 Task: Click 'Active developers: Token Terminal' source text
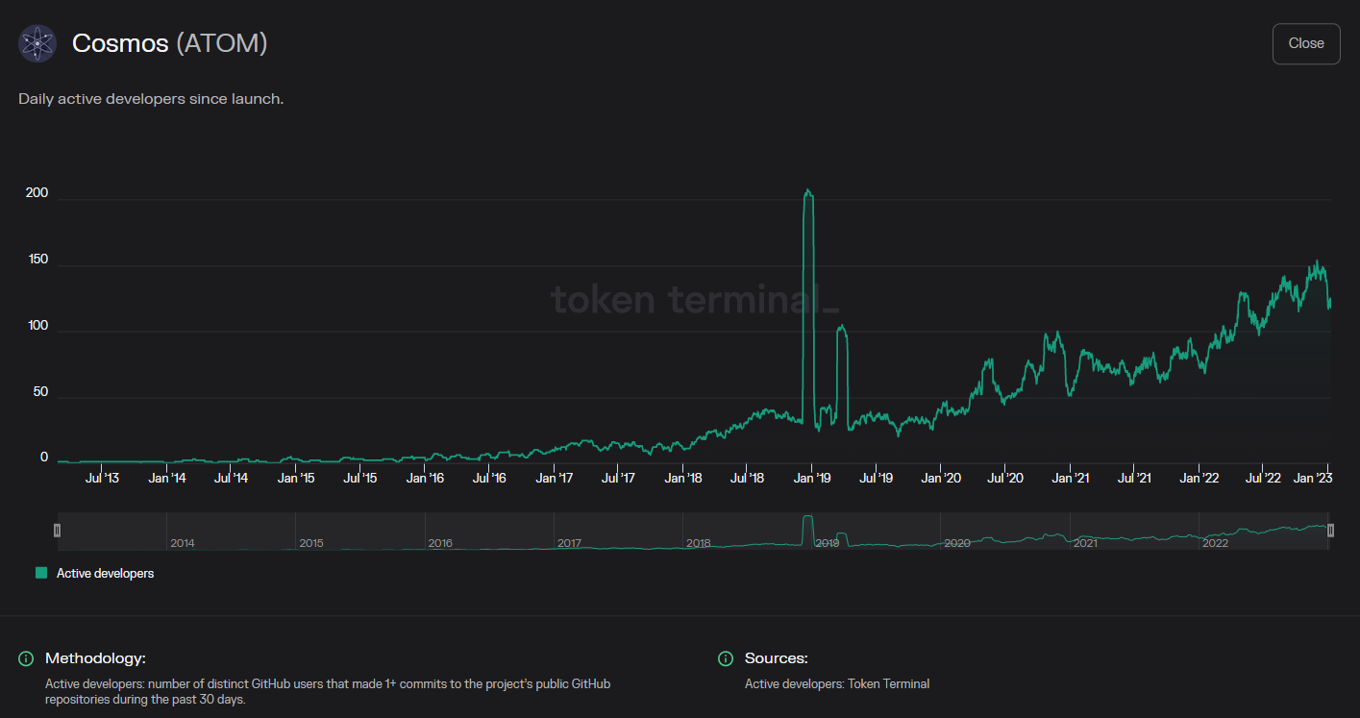[x=837, y=684]
